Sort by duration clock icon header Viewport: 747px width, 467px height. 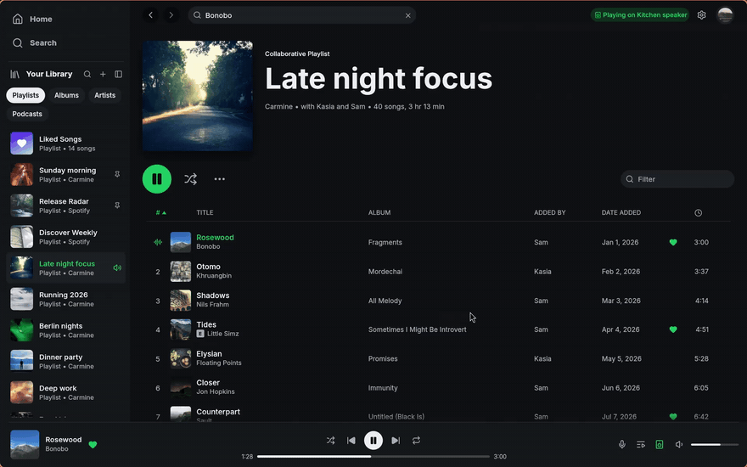699,213
